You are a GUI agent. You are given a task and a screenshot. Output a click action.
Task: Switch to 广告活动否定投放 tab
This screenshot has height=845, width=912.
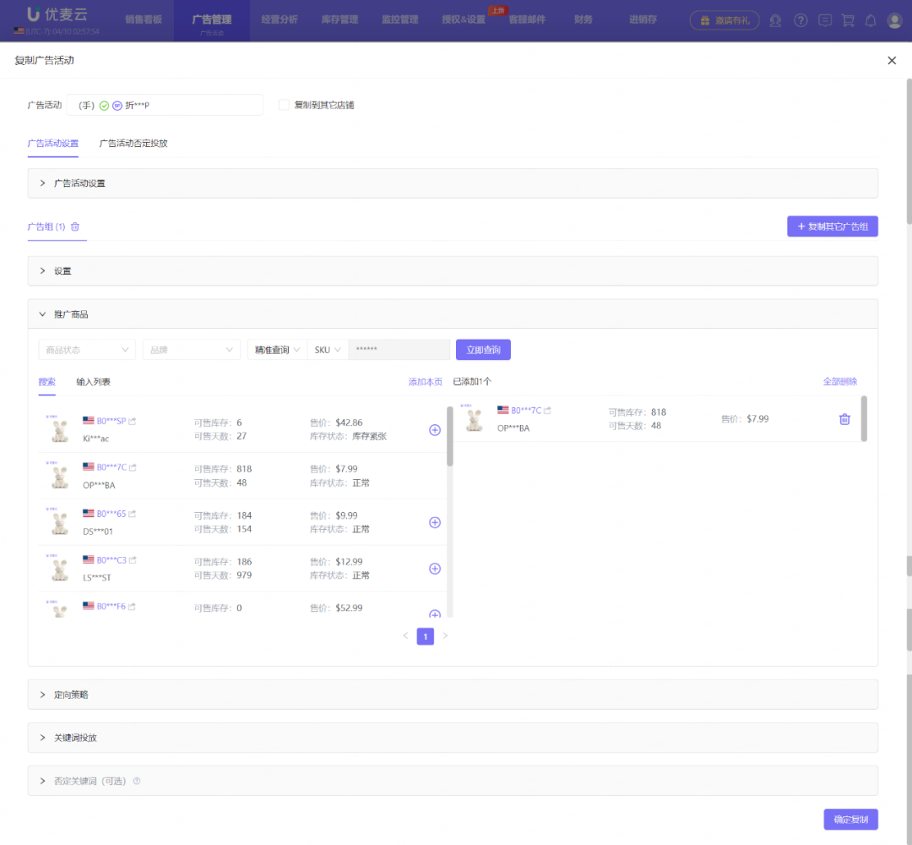point(133,143)
